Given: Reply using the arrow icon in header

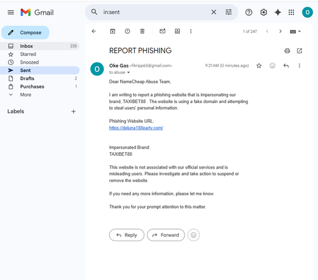Looking at the screenshot, I should (x=286, y=66).
